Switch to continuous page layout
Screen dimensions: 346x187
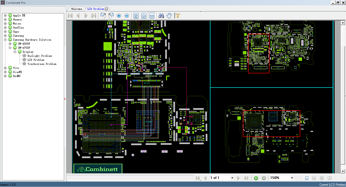point(314,178)
